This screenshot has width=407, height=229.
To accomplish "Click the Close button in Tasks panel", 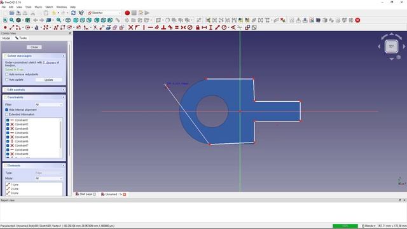I will pyautogui.click(x=34, y=47).
